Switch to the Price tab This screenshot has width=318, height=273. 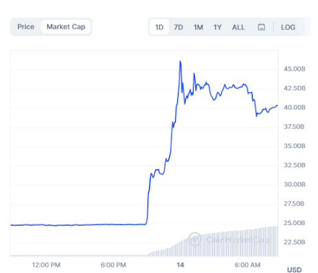click(x=26, y=27)
